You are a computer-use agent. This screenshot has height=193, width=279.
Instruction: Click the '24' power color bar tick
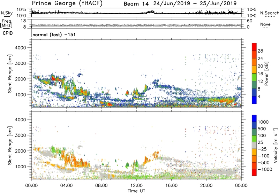(x=260, y=59)
